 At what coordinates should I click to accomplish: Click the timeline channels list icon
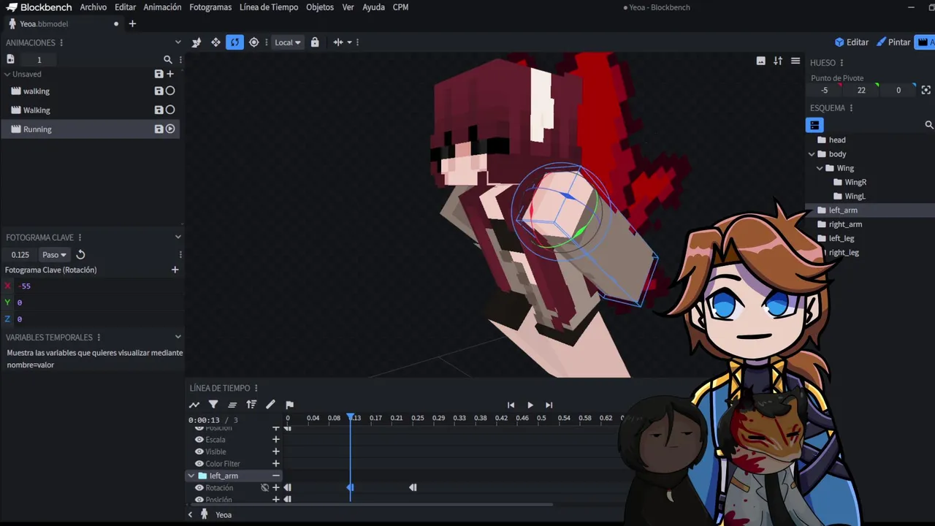coord(232,405)
